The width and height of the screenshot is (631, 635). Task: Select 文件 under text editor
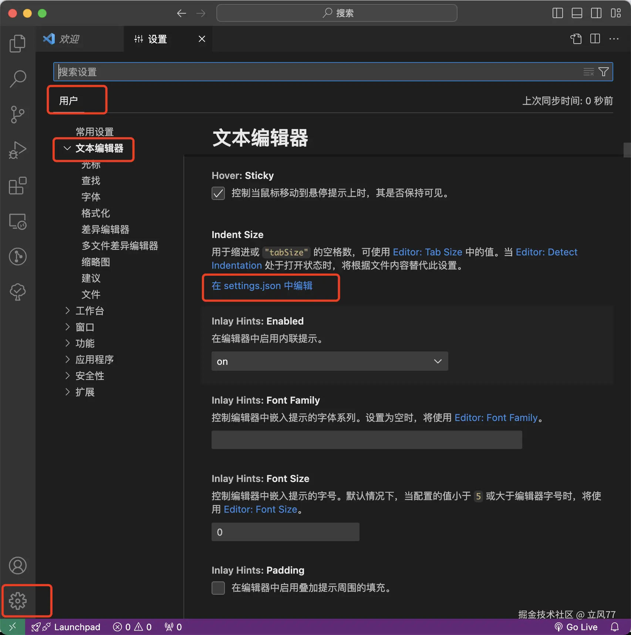tap(91, 294)
